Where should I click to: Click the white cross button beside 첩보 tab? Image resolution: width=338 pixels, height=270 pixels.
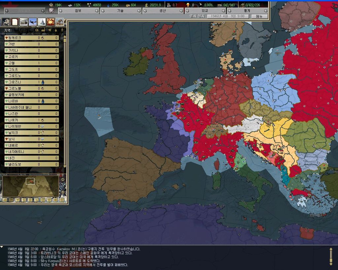[x=51, y=10]
